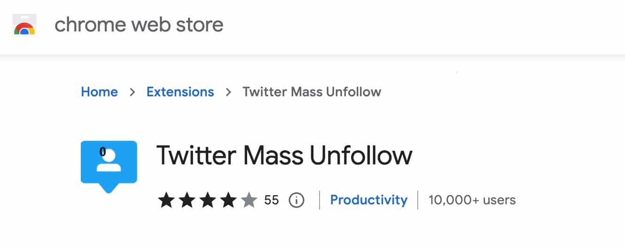Go to the Home breadcrumb link

(99, 92)
